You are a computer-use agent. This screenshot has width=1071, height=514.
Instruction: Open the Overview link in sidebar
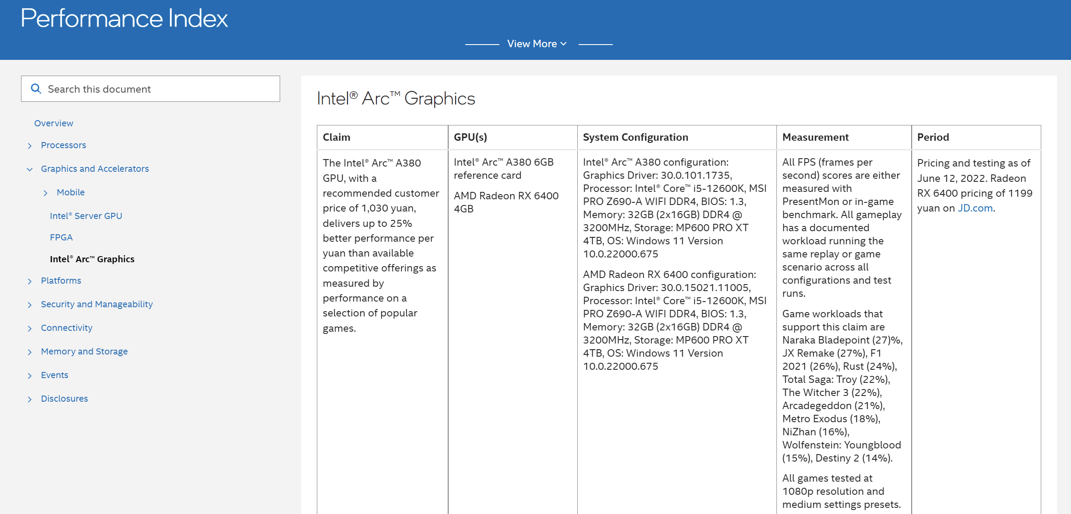pos(53,123)
